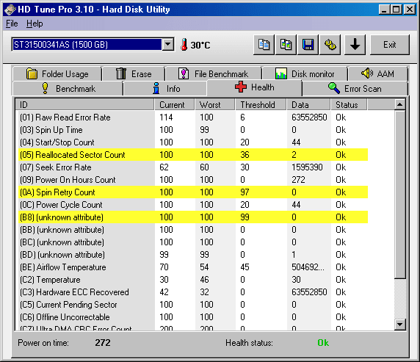Sort by the Current column header

coord(175,105)
